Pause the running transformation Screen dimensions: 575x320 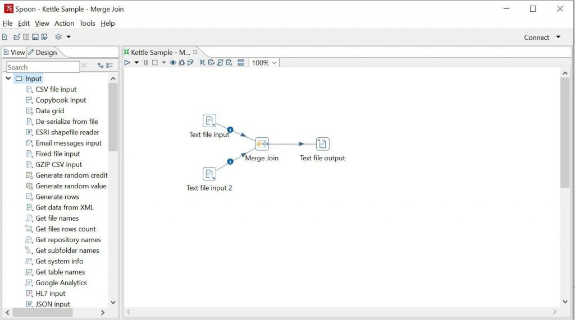[145, 63]
